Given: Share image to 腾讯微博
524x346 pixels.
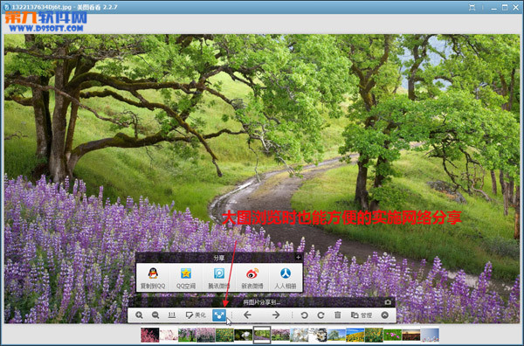Looking at the screenshot, I should click(219, 278).
